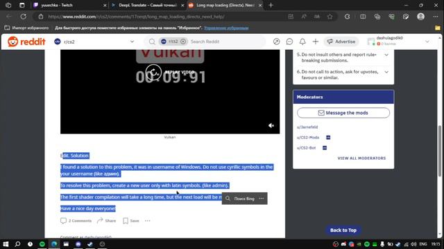Viewport: 444px width, 249px height.
Task: Adjust volume from the system tray speaker
Action: click(413, 244)
